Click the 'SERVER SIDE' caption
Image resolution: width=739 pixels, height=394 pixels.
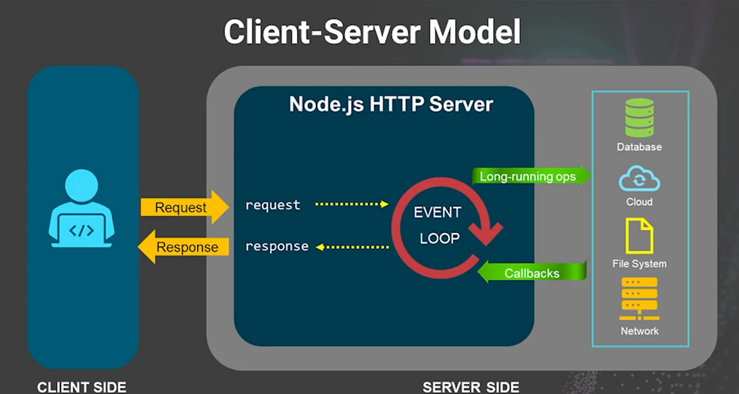tap(471, 387)
